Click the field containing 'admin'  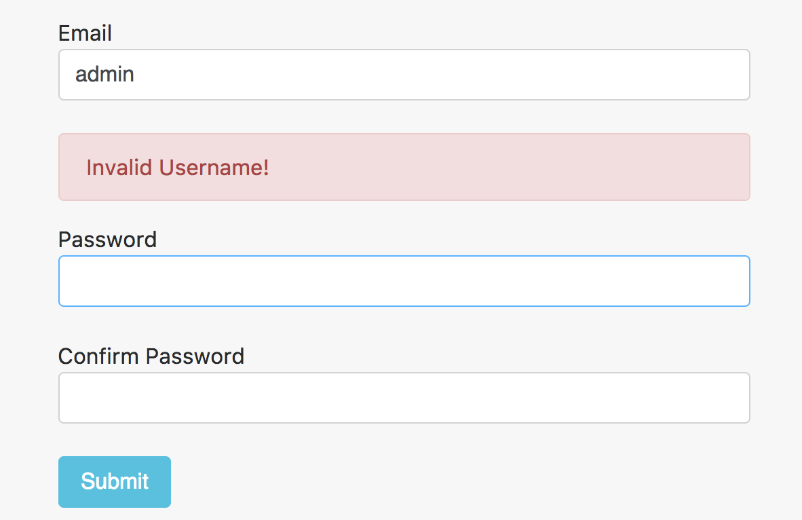pyautogui.click(x=404, y=75)
